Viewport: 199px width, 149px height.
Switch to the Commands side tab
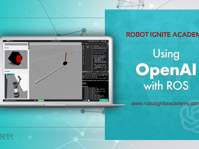(x=84, y=58)
